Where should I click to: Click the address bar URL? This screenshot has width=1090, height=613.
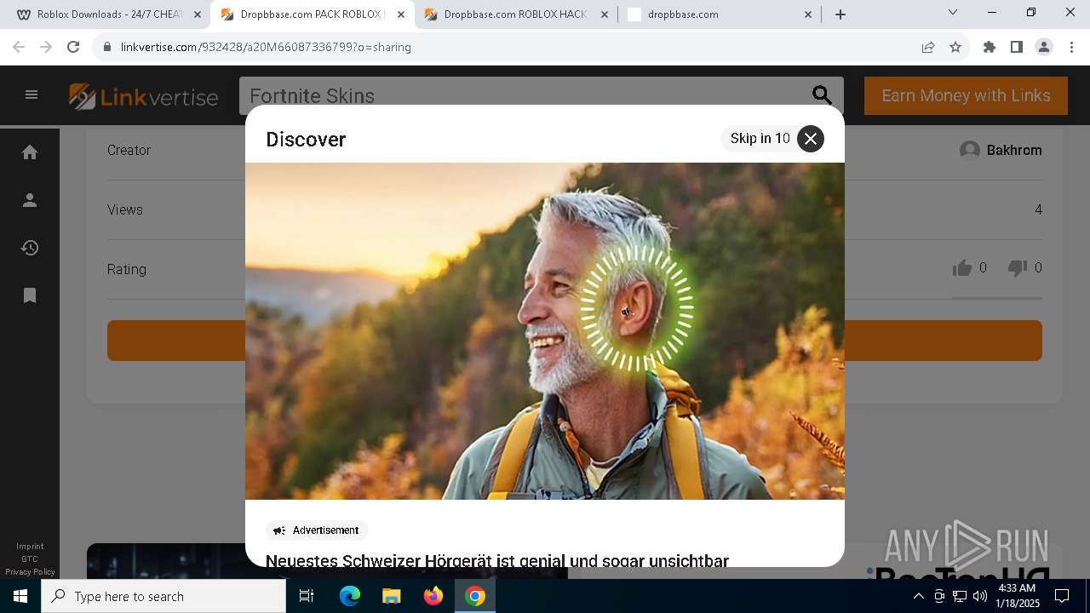[x=266, y=47]
